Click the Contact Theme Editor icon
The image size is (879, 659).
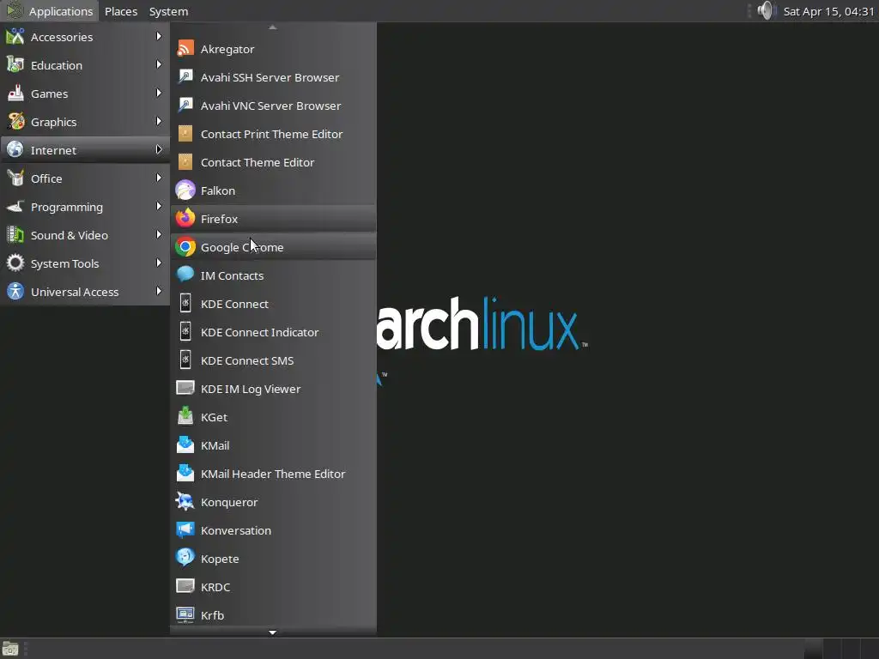[x=185, y=162]
